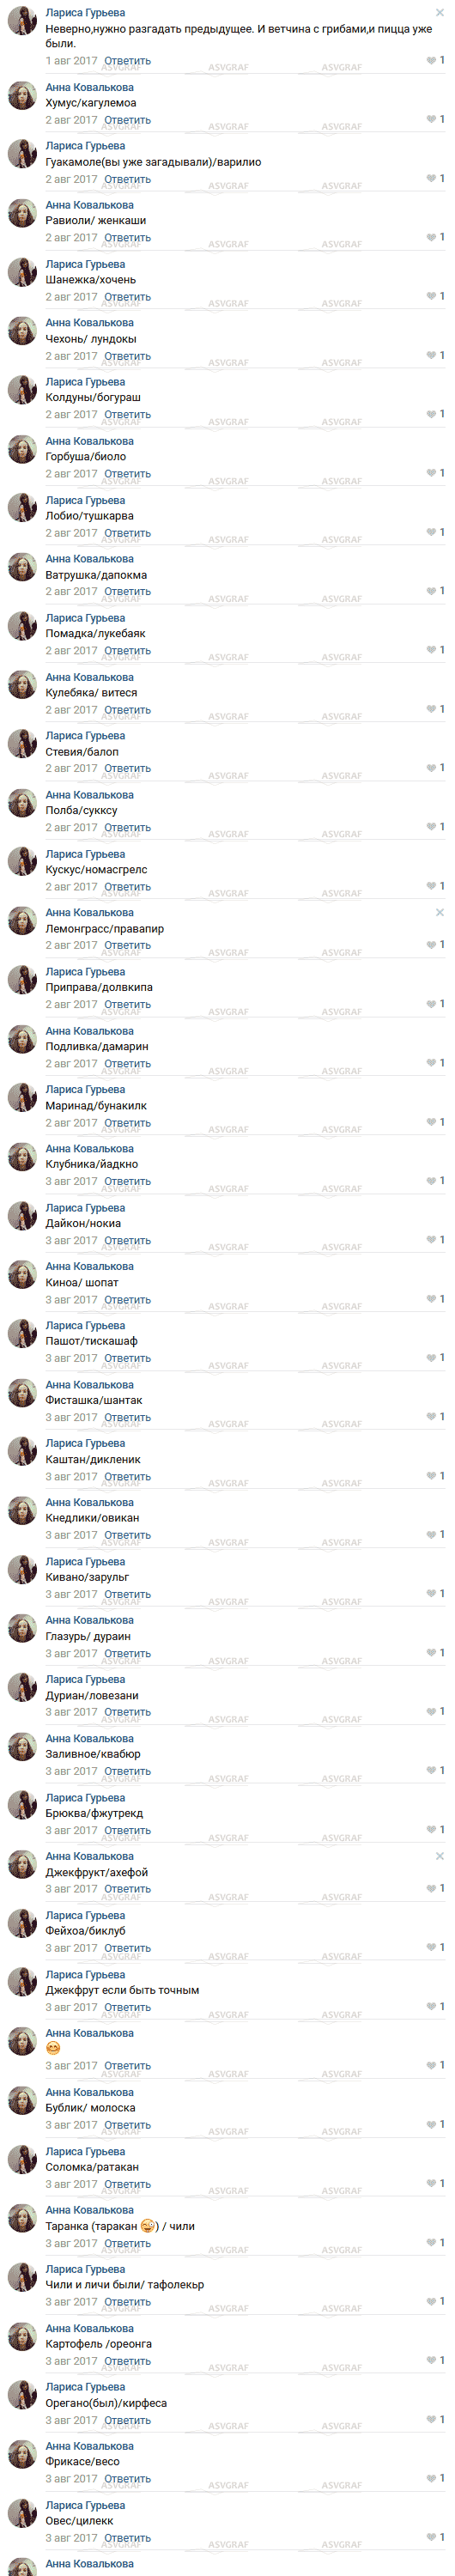
Task: Click avatar next to "Маринад/бунакилк" comment
Action: tap(22, 1098)
